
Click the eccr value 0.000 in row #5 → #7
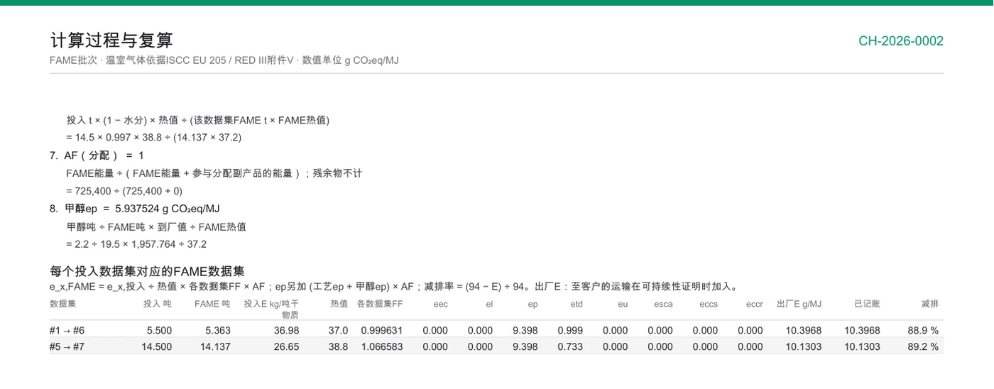pyautogui.click(x=750, y=346)
